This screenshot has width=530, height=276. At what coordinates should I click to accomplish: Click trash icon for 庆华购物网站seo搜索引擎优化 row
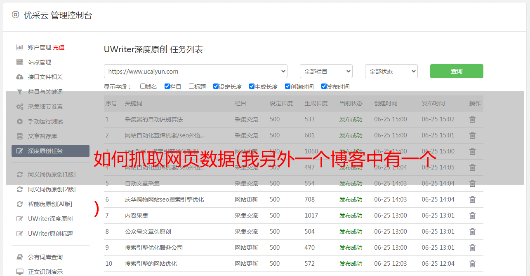point(472,199)
